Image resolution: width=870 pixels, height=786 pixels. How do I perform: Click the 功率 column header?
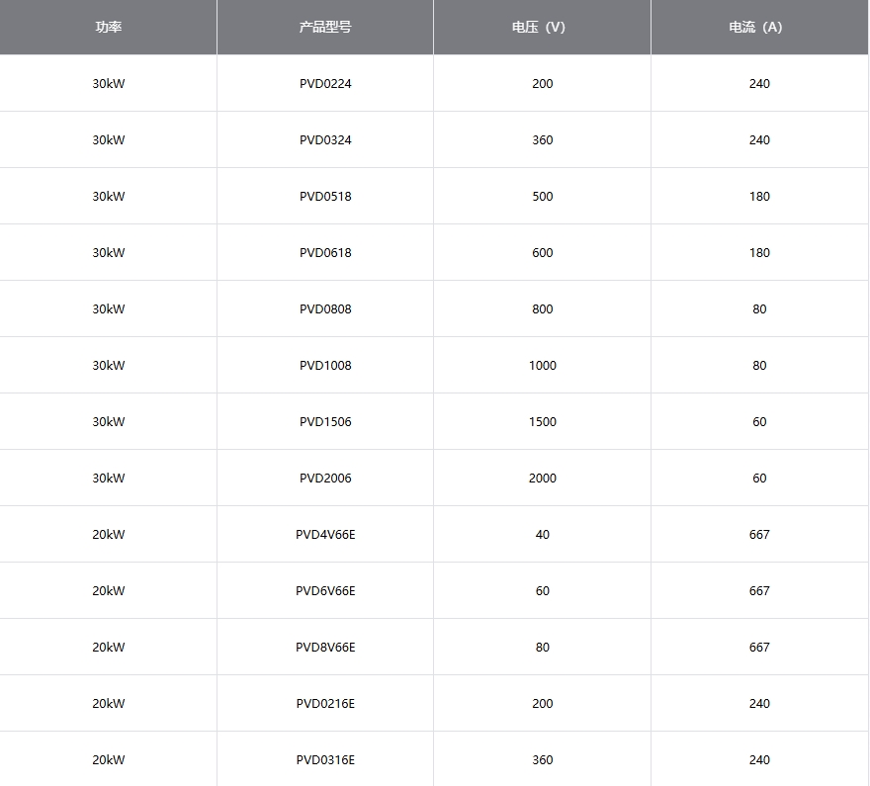pyautogui.click(x=108, y=27)
